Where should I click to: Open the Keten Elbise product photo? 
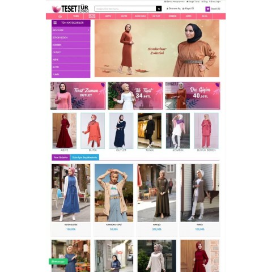coord(71,193)
